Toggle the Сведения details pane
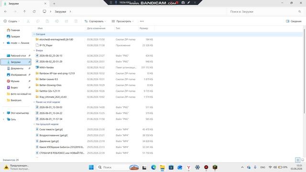The width and height of the screenshot is (306, 172). coord(294,21)
